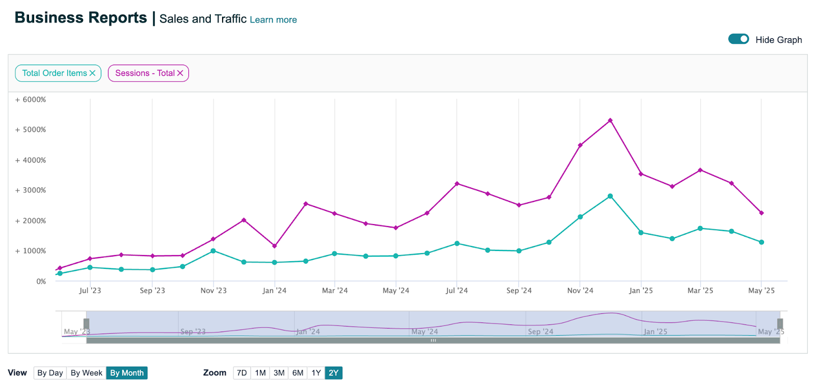Screen dimensions: 815x386
Task: Click the 'Nov '24' x-axis label
Action: click(580, 291)
